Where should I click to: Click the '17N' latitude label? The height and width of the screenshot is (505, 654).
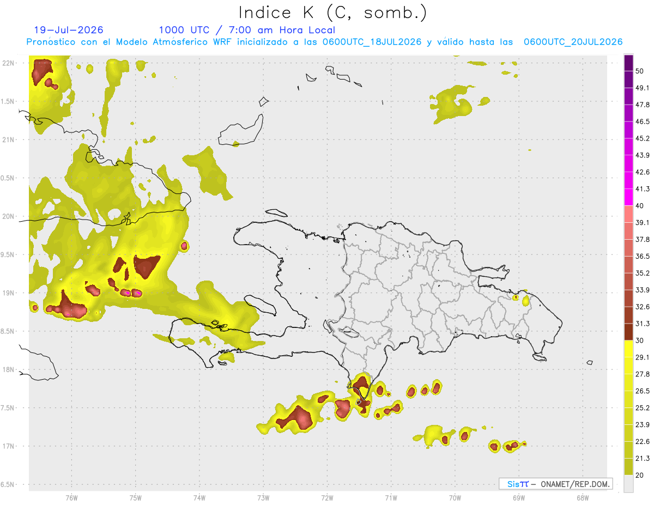pos(8,446)
